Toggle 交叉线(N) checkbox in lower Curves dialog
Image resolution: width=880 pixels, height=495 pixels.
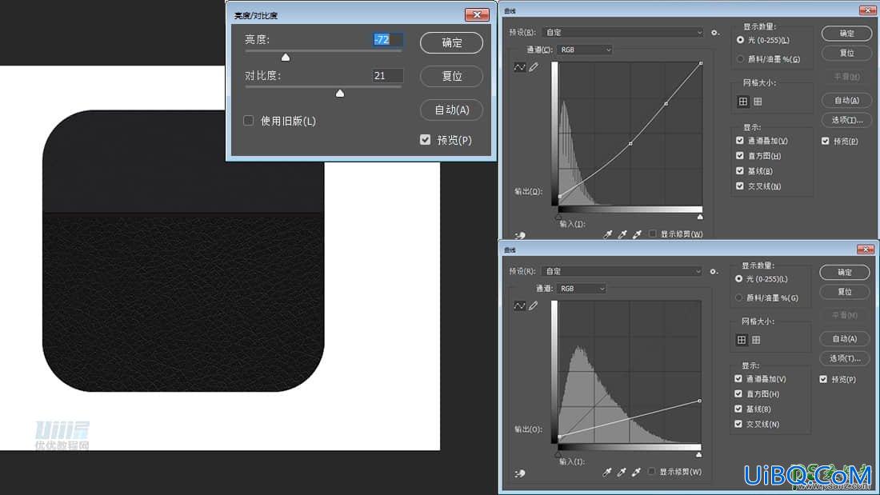click(x=738, y=425)
